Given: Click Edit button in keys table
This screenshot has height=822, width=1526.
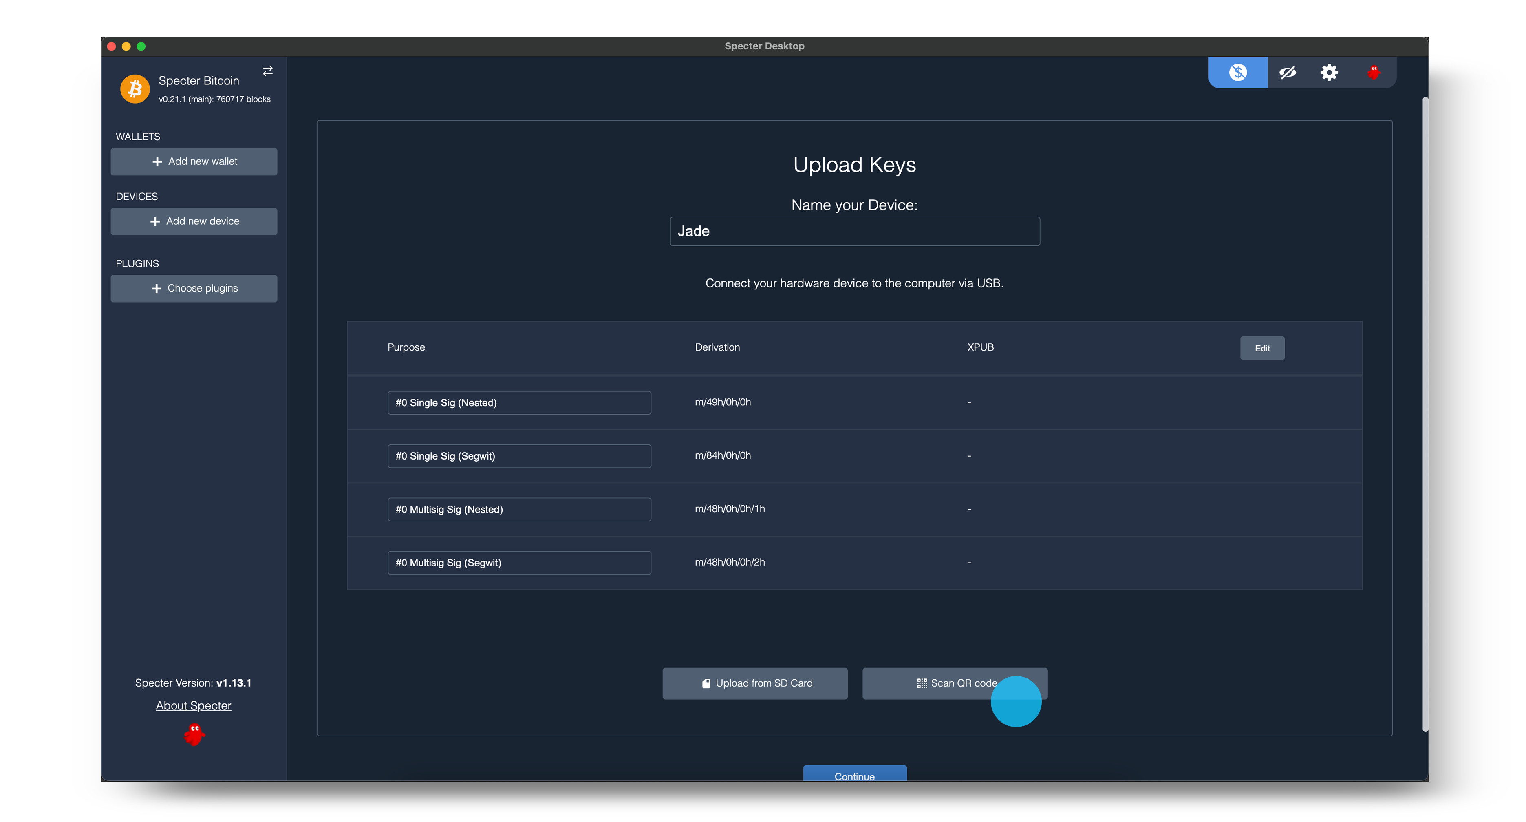Looking at the screenshot, I should (x=1262, y=348).
